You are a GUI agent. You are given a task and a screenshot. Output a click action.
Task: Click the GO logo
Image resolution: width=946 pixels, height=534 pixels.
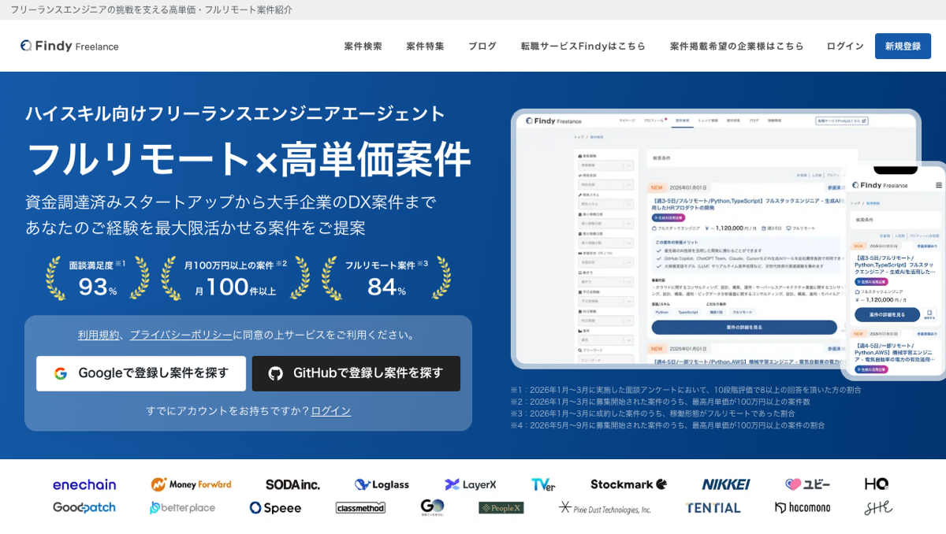coord(432,507)
